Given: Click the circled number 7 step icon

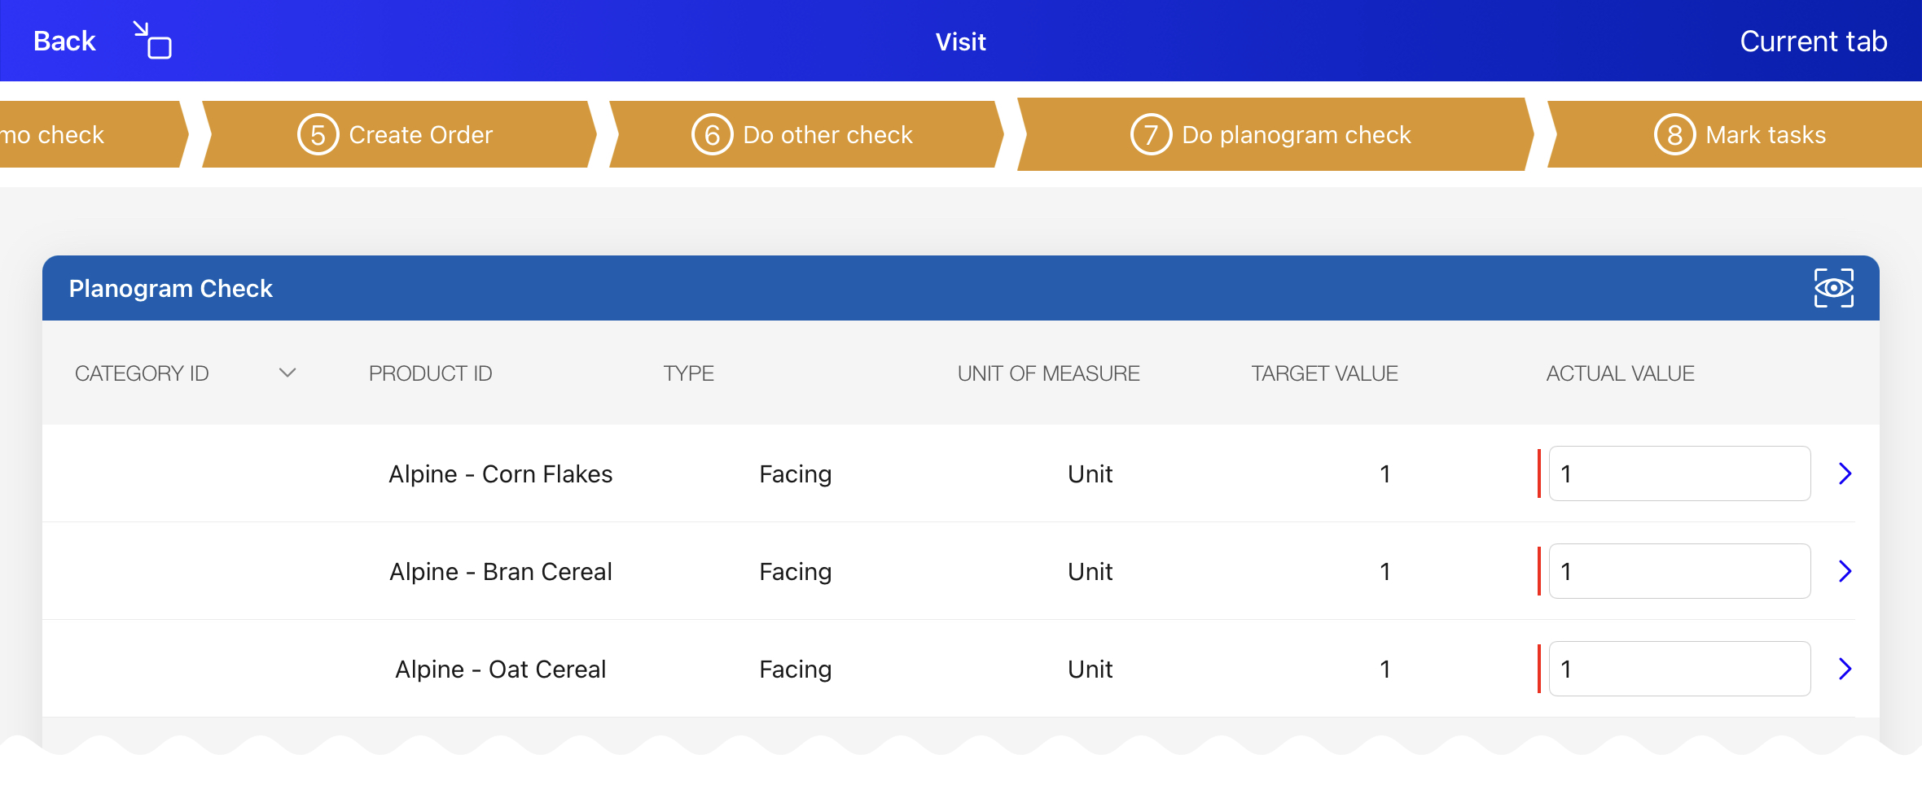Looking at the screenshot, I should point(1149,134).
